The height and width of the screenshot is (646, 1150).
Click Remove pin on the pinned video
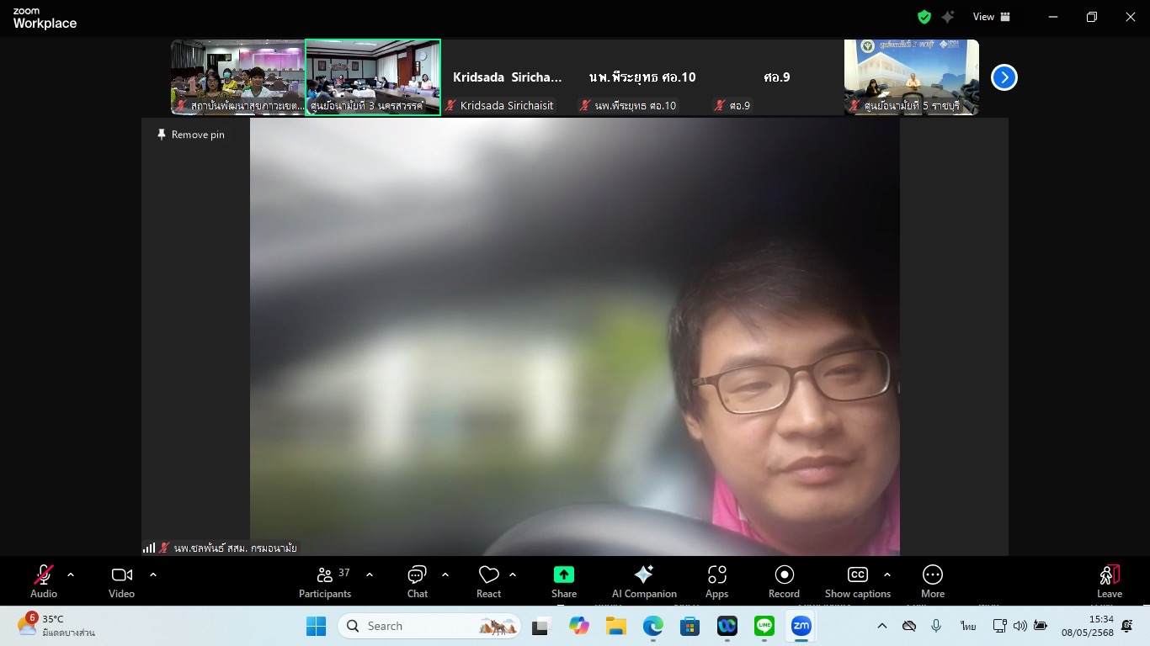click(191, 135)
